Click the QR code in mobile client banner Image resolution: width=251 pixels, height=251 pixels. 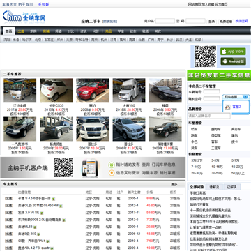click(63, 167)
